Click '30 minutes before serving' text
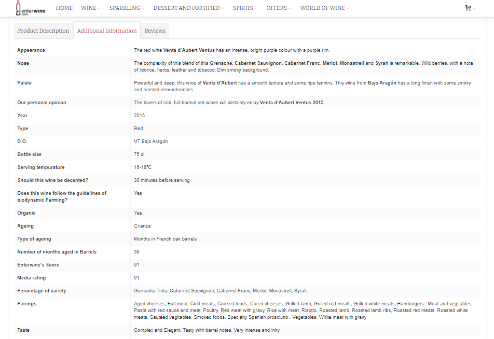This screenshot has width=494, height=339. point(161,180)
